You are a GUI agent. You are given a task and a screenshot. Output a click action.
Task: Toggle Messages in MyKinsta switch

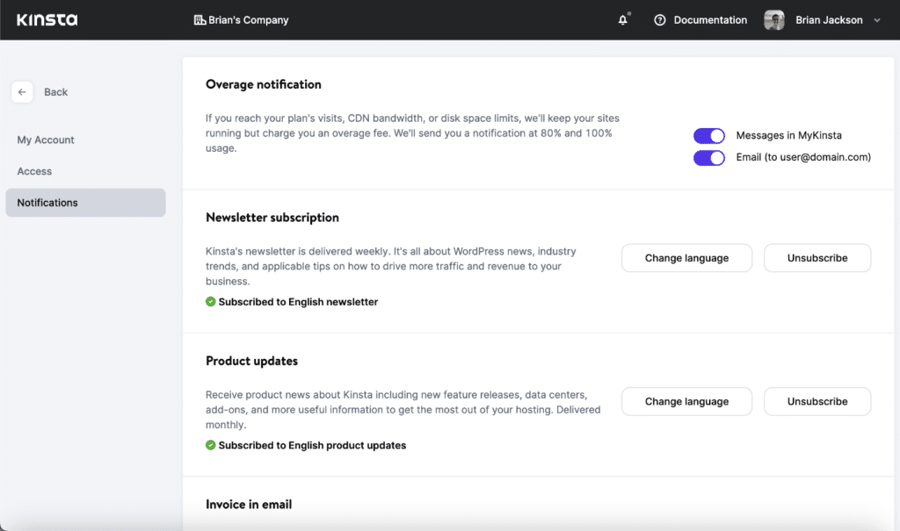point(709,136)
